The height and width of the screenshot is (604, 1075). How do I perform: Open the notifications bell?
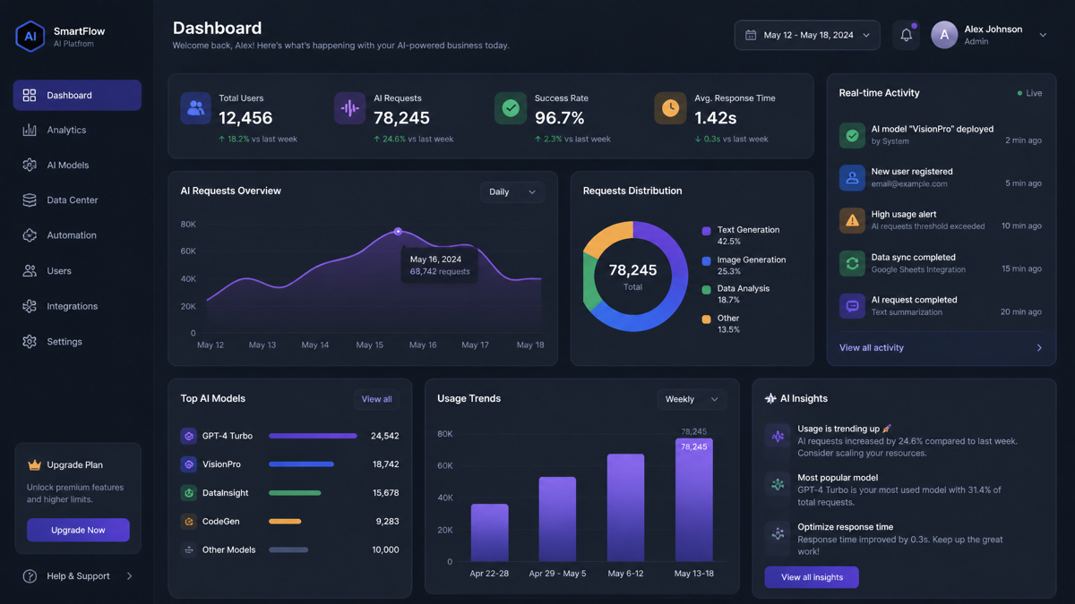(907, 35)
